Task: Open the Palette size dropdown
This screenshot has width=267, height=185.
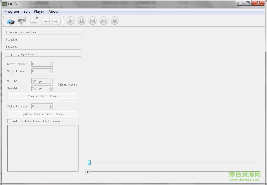Action: (51, 106)
